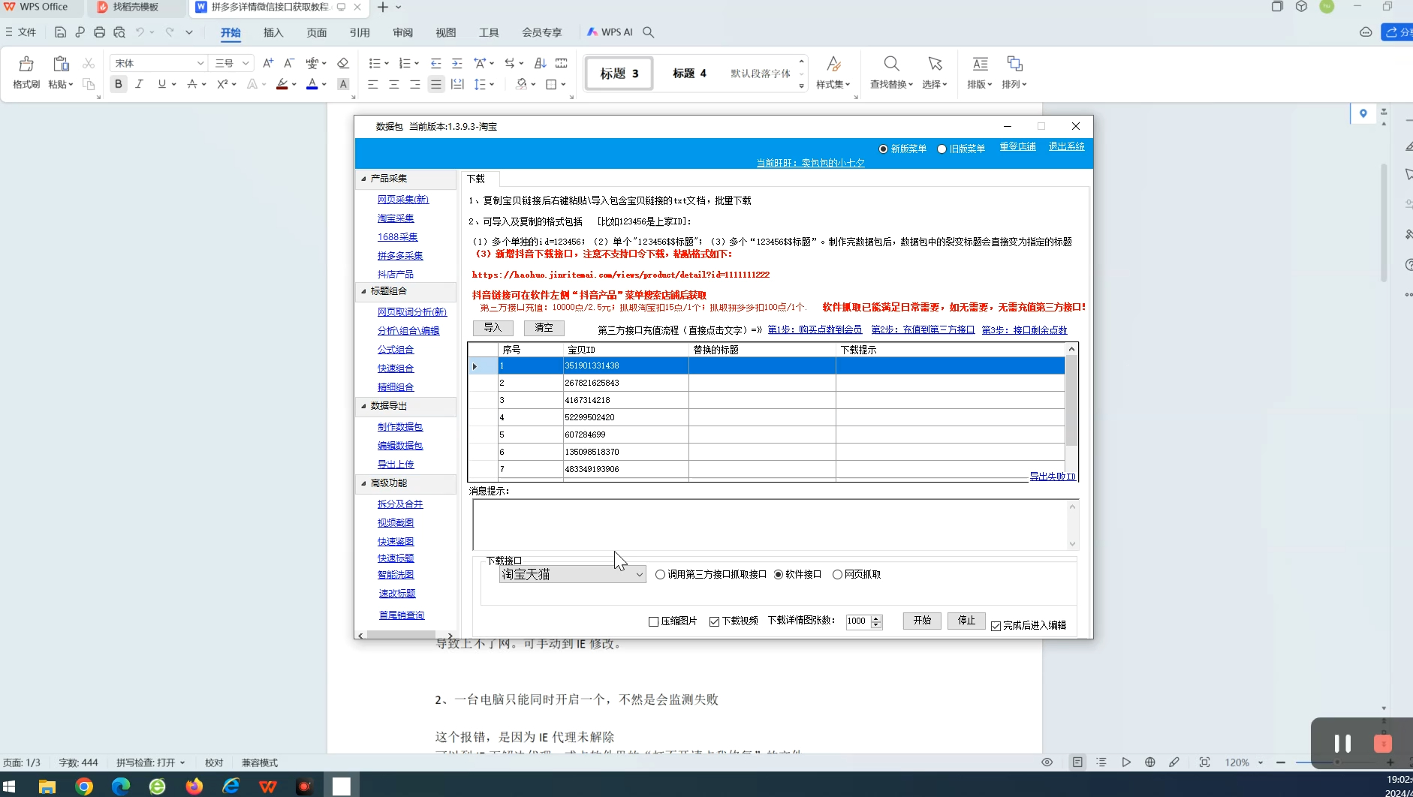Pause the screen recording

[x=1342, y=744]
